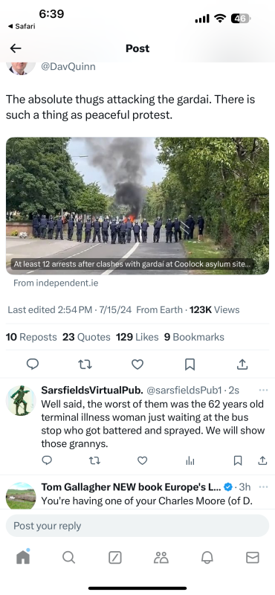275x595 pixels.
Task: Like the SarsfieldsVirtualPub reply
Action: click(142, 460)
